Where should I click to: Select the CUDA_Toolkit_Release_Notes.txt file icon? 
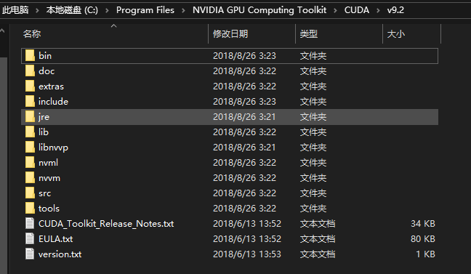point(30,224)
